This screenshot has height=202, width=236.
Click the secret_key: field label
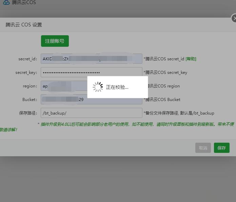coord(26,73)
